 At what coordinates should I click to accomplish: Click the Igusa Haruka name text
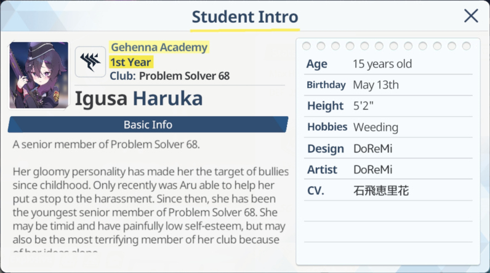tap(139, 98)
